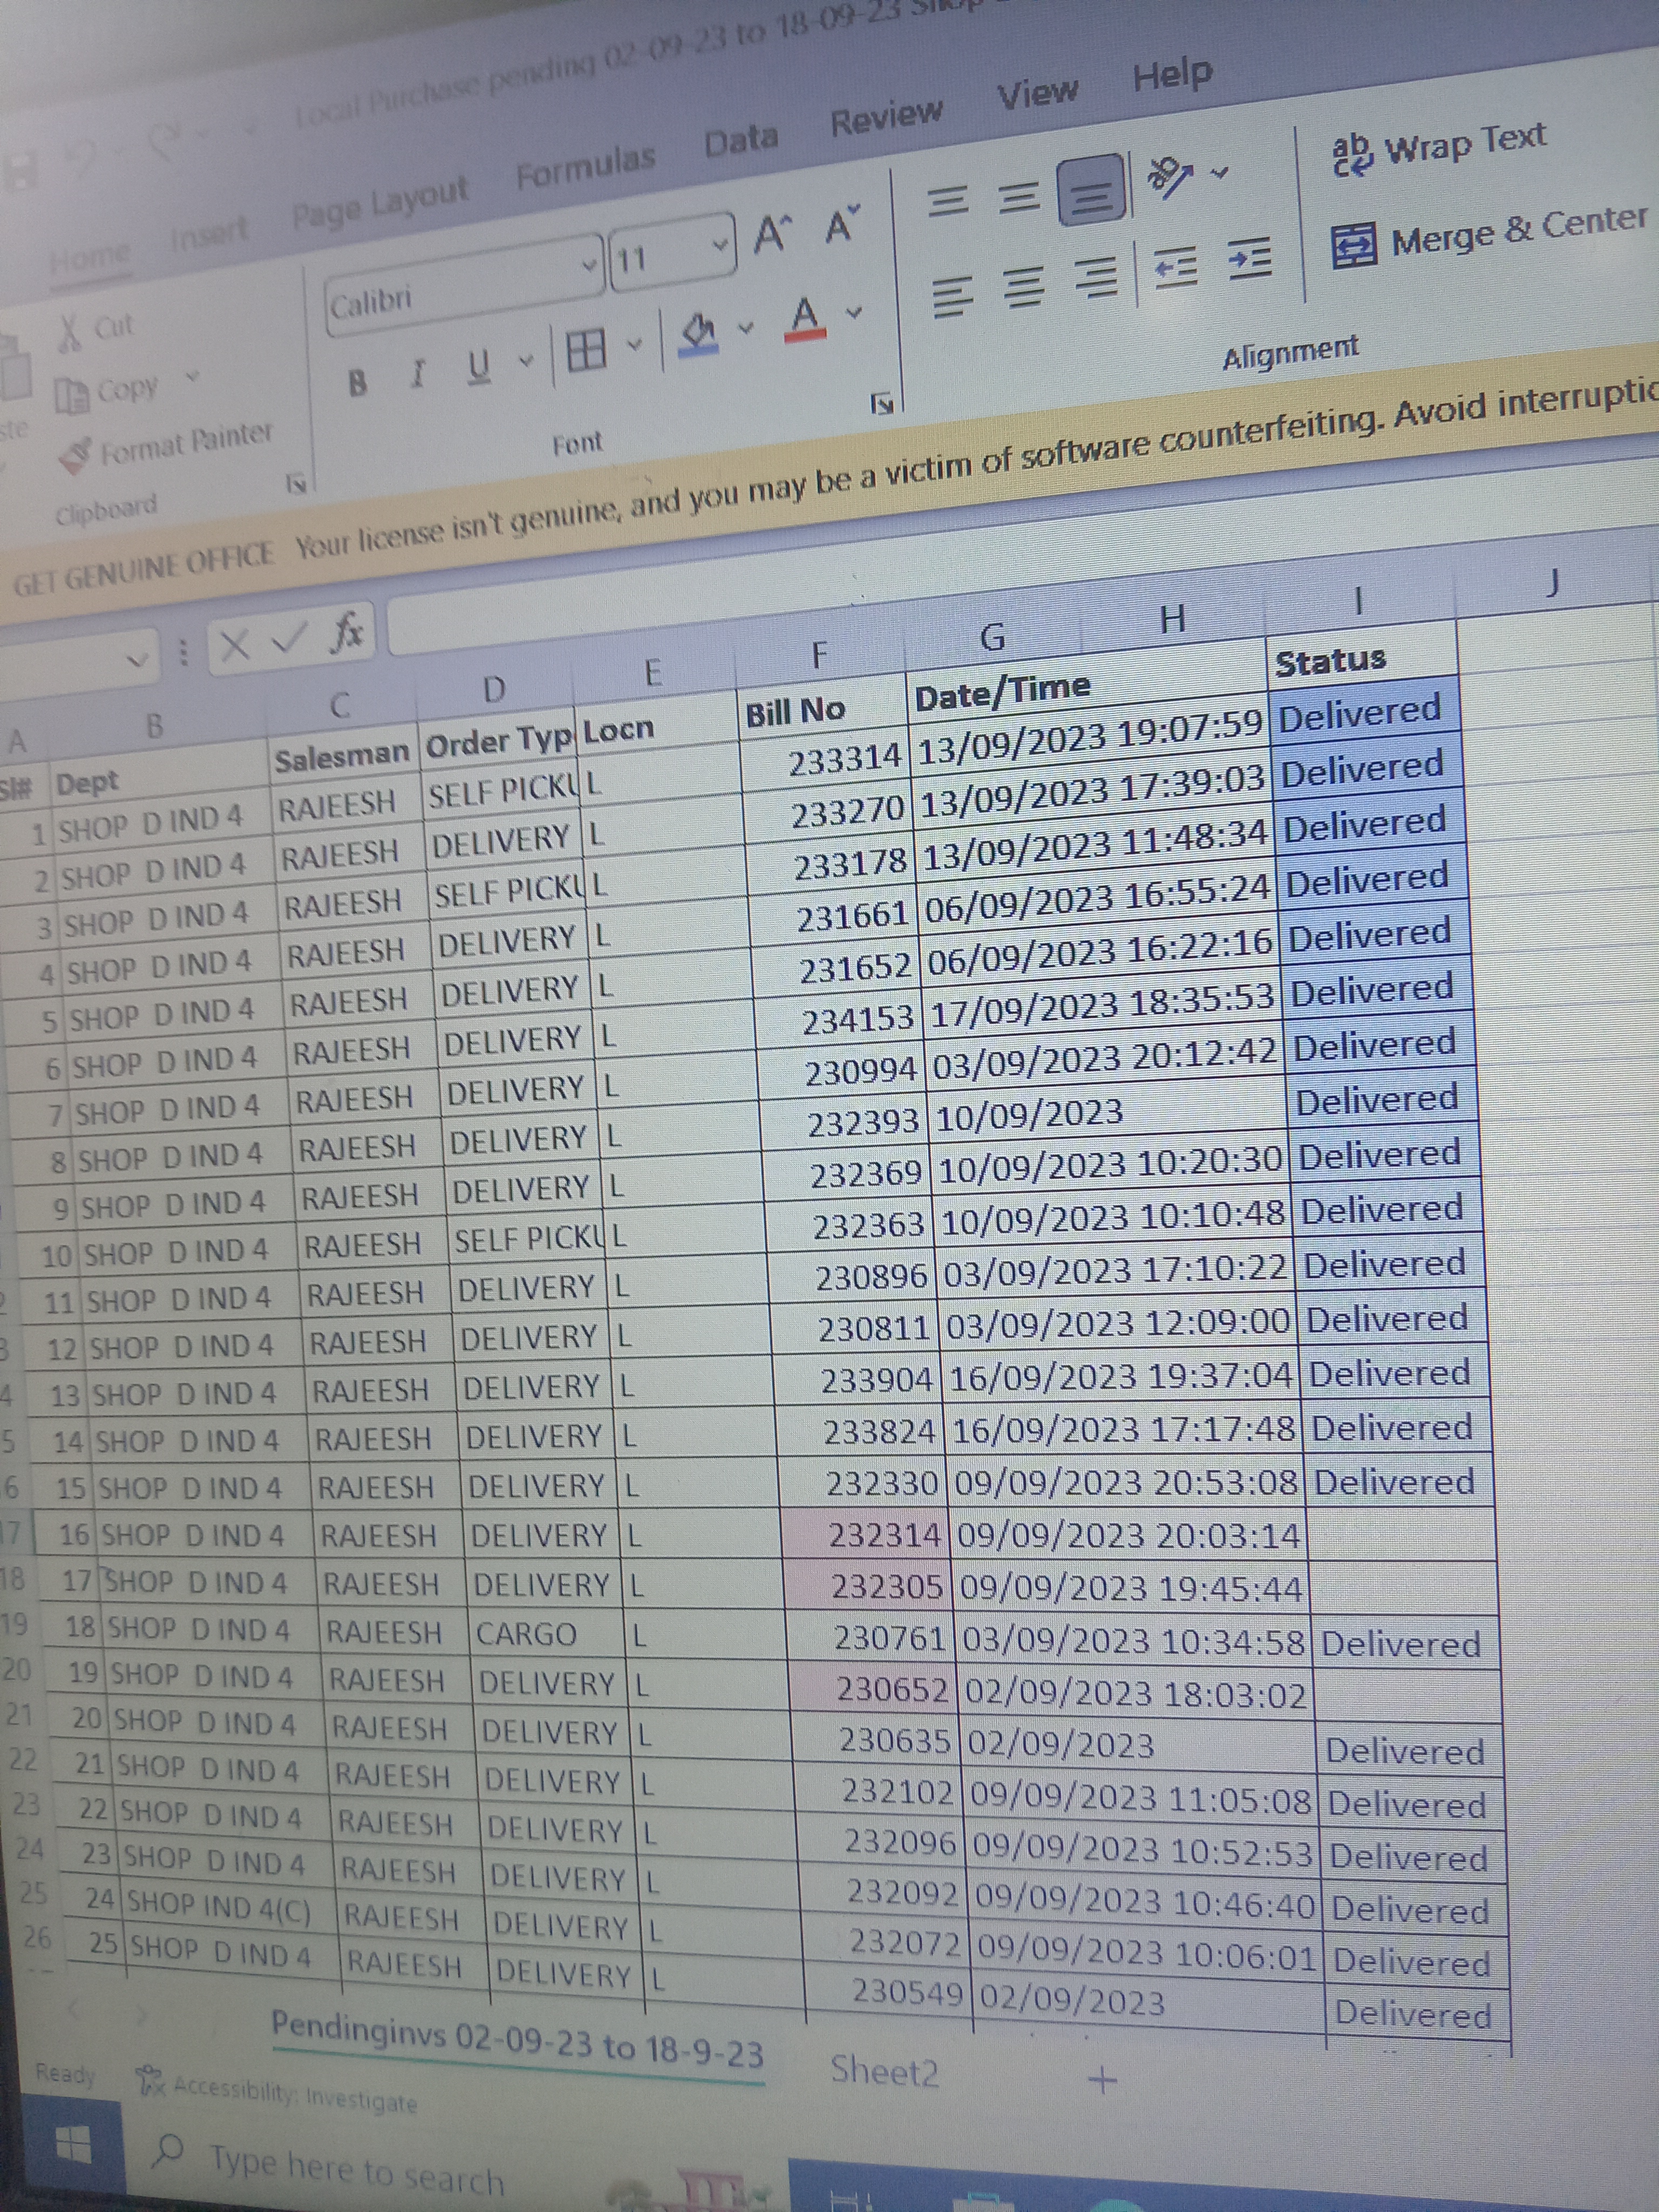1659x2212 pixels.
Task: Click the Cut scissors icon
Action: click(70, 333)
